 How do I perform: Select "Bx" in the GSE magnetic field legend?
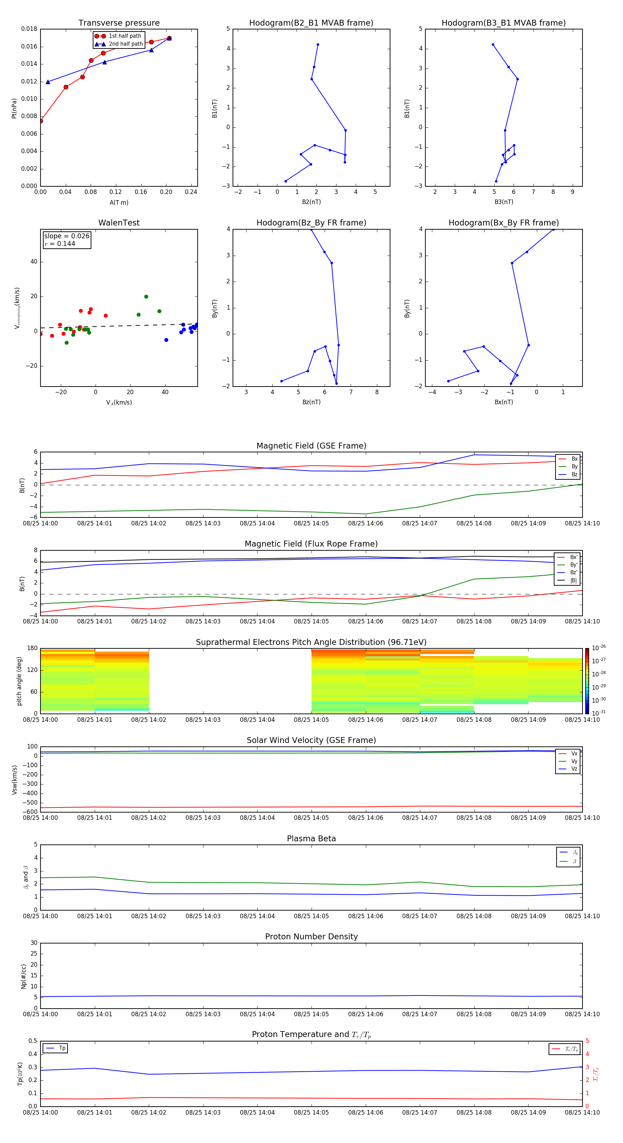[568, 459]
